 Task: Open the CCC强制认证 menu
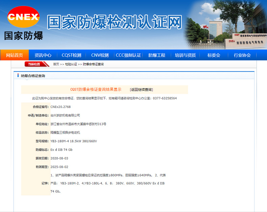pos(128,55)
